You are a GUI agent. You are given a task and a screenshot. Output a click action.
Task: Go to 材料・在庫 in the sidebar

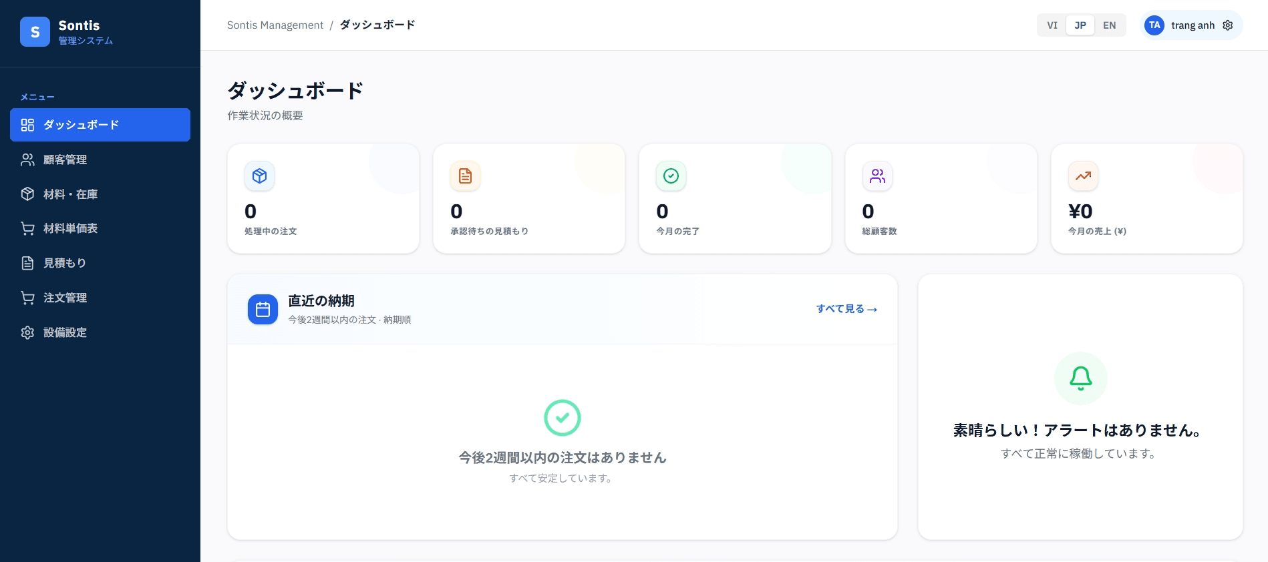(100, 194)
